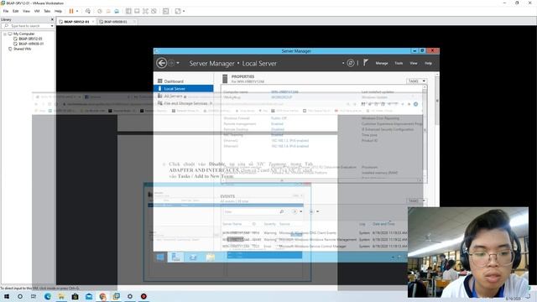Viewport: 537px width, 302px height.
Task: Open the VMware Edit menu
Action: 15,11
